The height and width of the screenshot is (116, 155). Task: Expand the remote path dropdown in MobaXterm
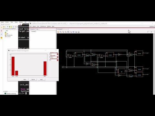pyautogui.click(x=17, y=29)
